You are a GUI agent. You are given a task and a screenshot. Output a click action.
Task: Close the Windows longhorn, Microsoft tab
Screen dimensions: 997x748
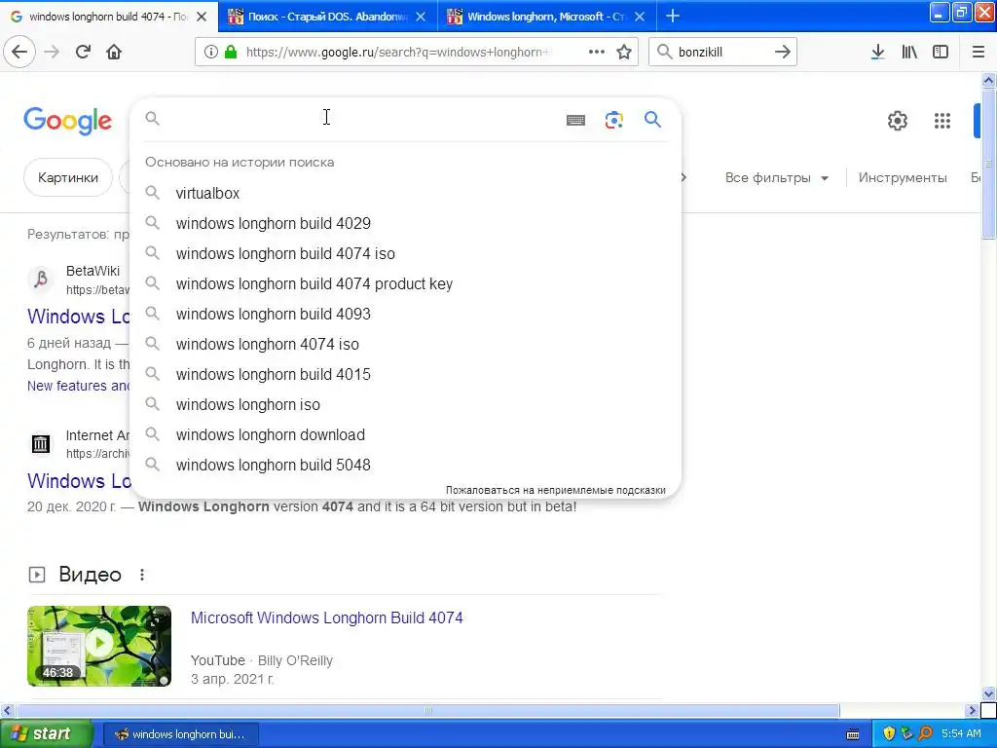pos(640,17)
